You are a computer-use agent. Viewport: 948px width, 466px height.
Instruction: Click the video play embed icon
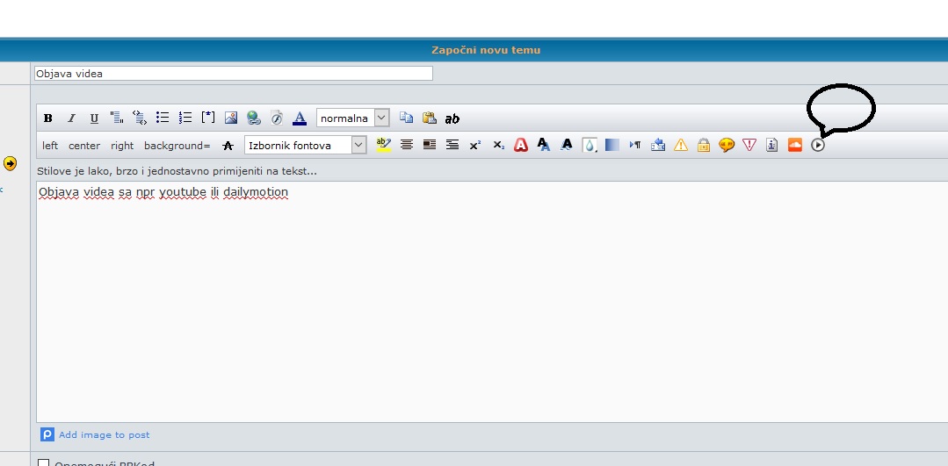click(x=818, y=146)
